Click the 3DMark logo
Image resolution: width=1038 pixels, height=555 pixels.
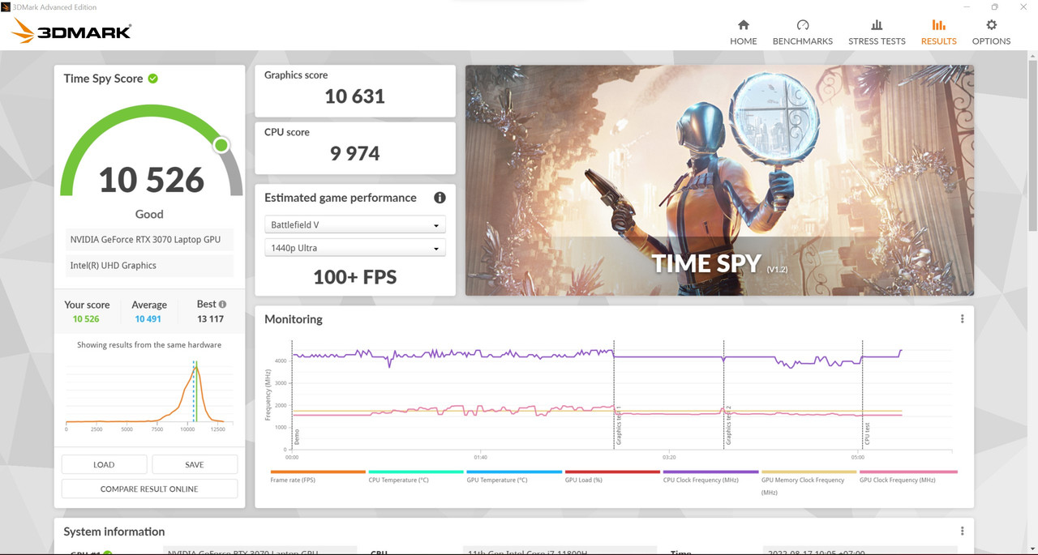tap(71, 32)
